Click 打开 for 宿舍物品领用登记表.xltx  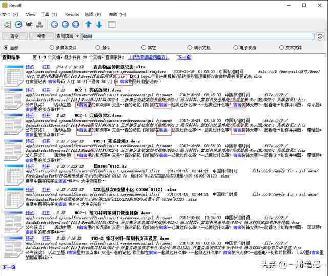coord(46,67)
